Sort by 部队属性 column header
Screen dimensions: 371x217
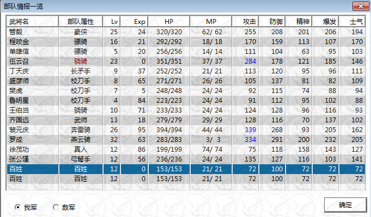coord(81,22)
